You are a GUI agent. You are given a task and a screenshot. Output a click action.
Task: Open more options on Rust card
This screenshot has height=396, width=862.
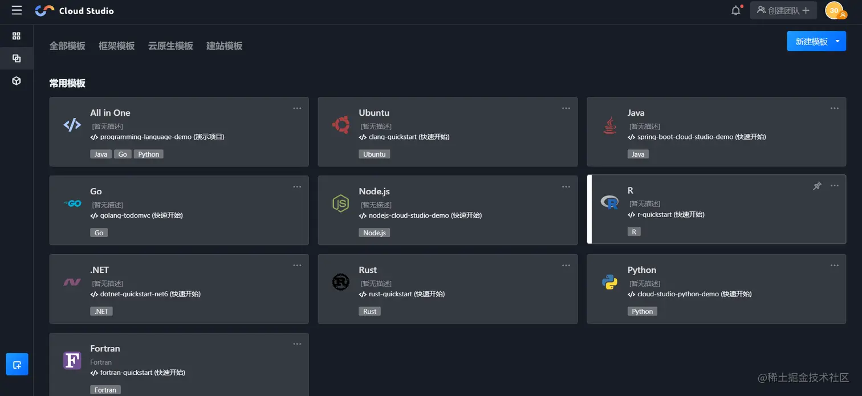(x=566, y=266)
